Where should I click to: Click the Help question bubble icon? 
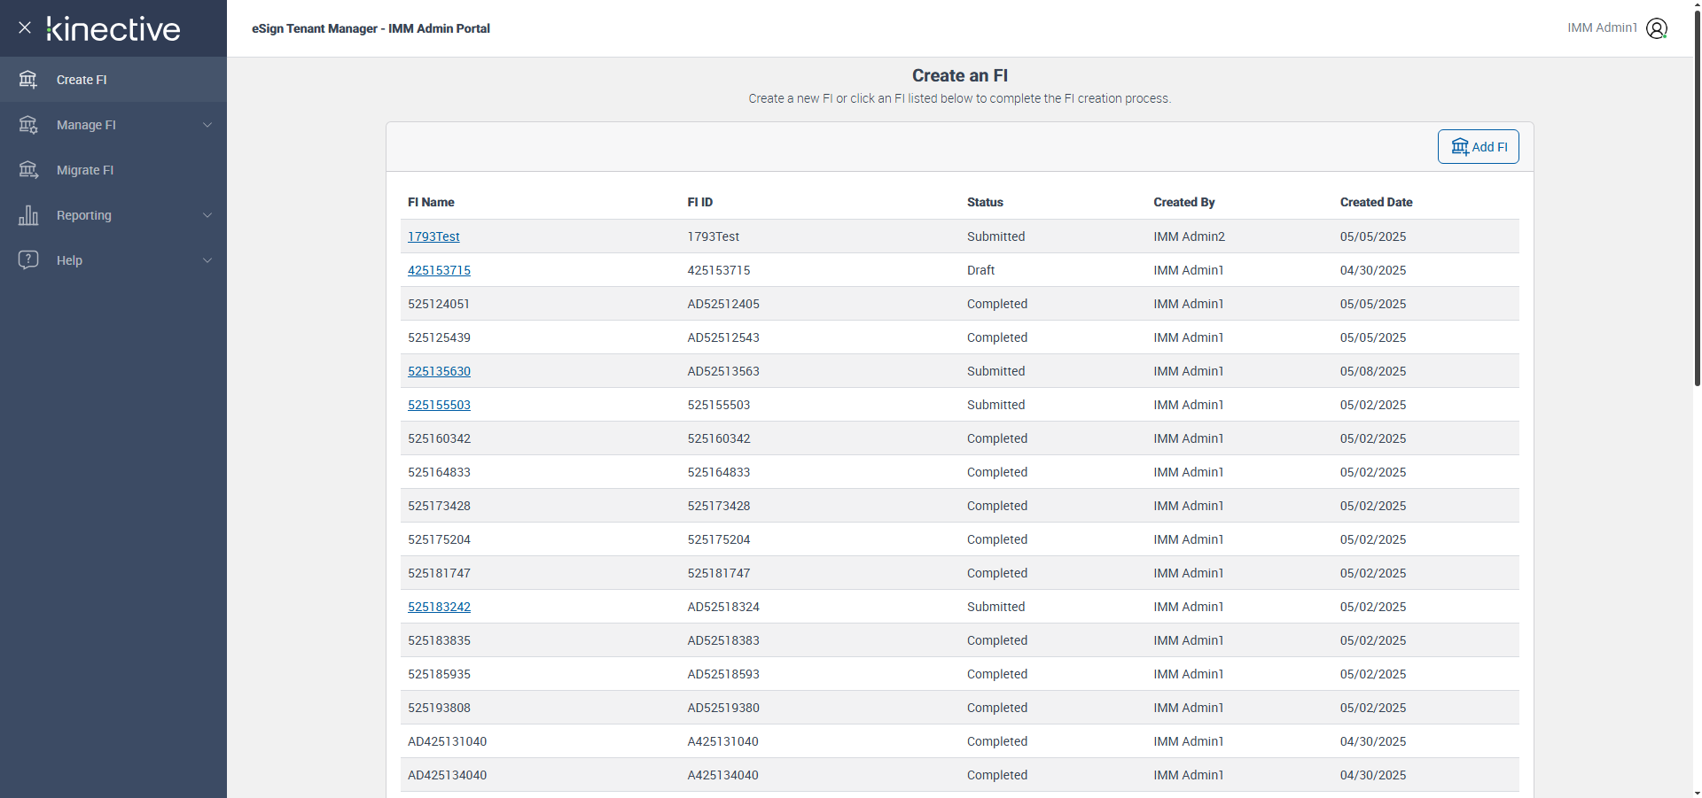[x=28, y=260]
